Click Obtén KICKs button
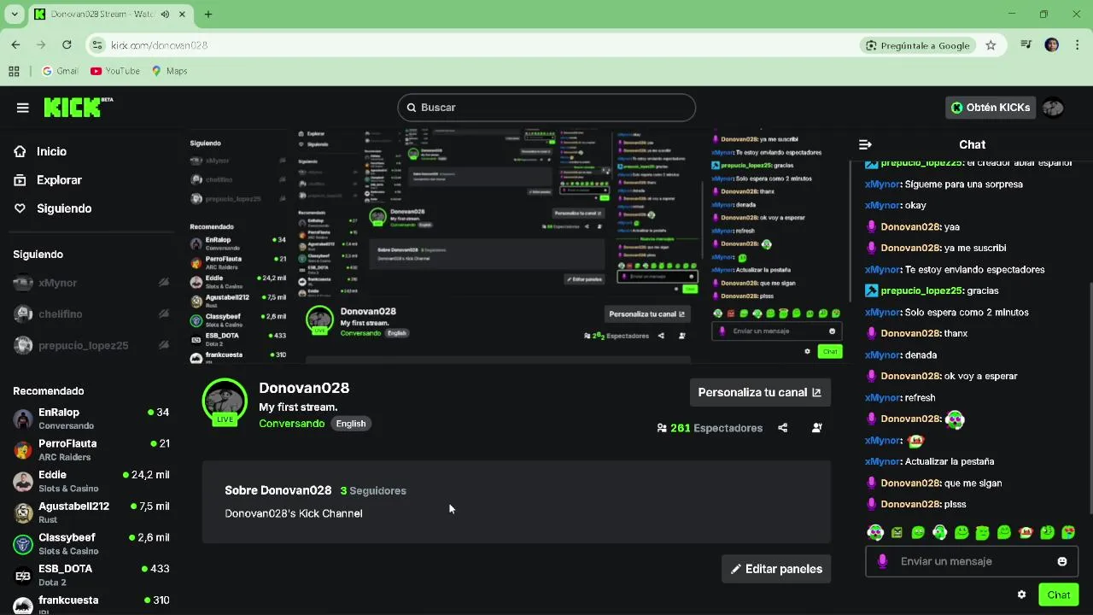Image resolution: width=1093 pixels, height=615 pixels. pyautogui.click(x=991, y=108)
